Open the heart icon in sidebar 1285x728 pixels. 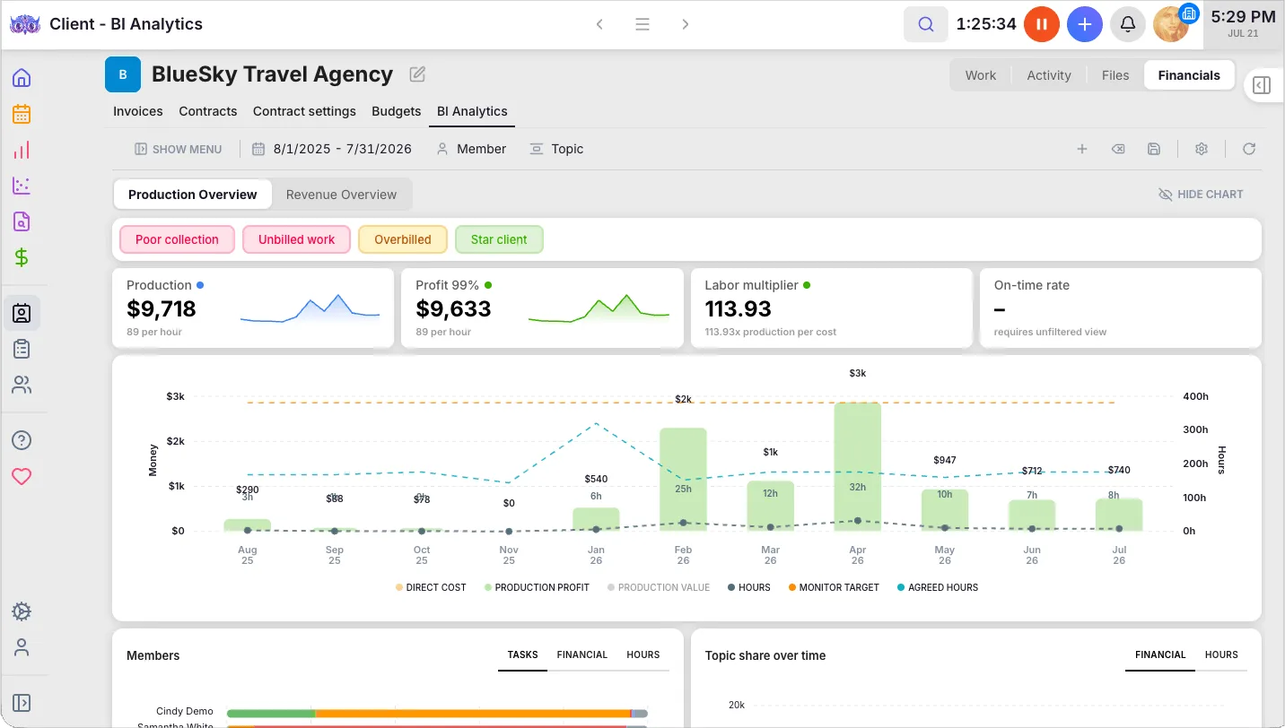click(22, 477)
